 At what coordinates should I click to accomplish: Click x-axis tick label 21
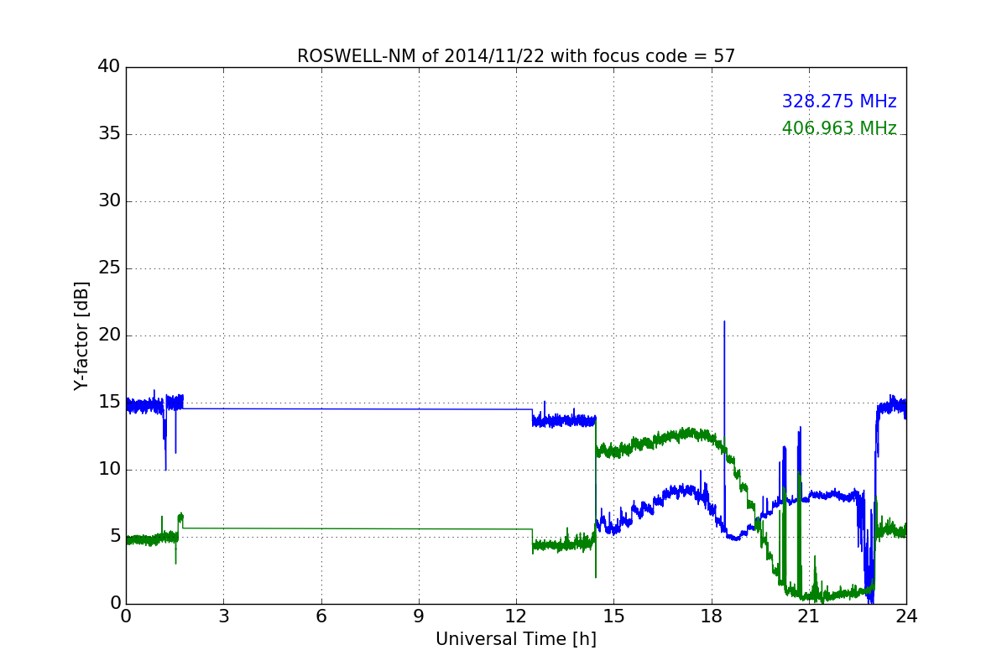click(809, 616)
